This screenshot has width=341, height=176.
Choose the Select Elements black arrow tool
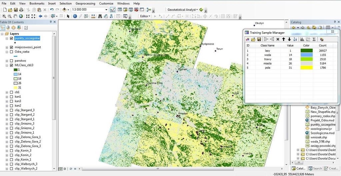(68, 16)
